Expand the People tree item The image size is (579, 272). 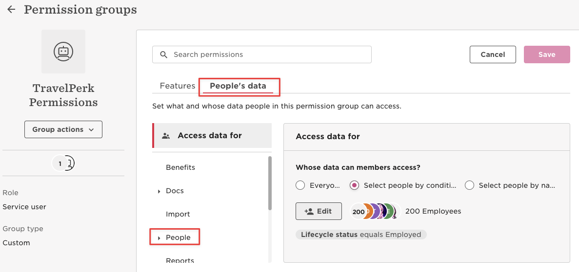pyautogui.click(x=159, y=238)
